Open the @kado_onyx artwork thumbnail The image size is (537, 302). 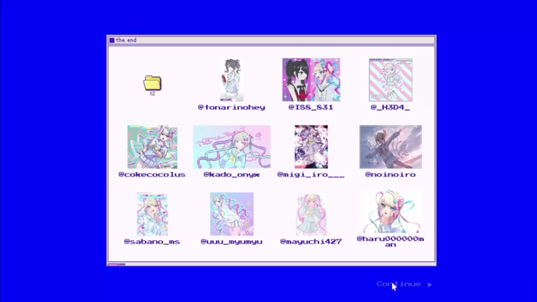(x=232, y=147)
